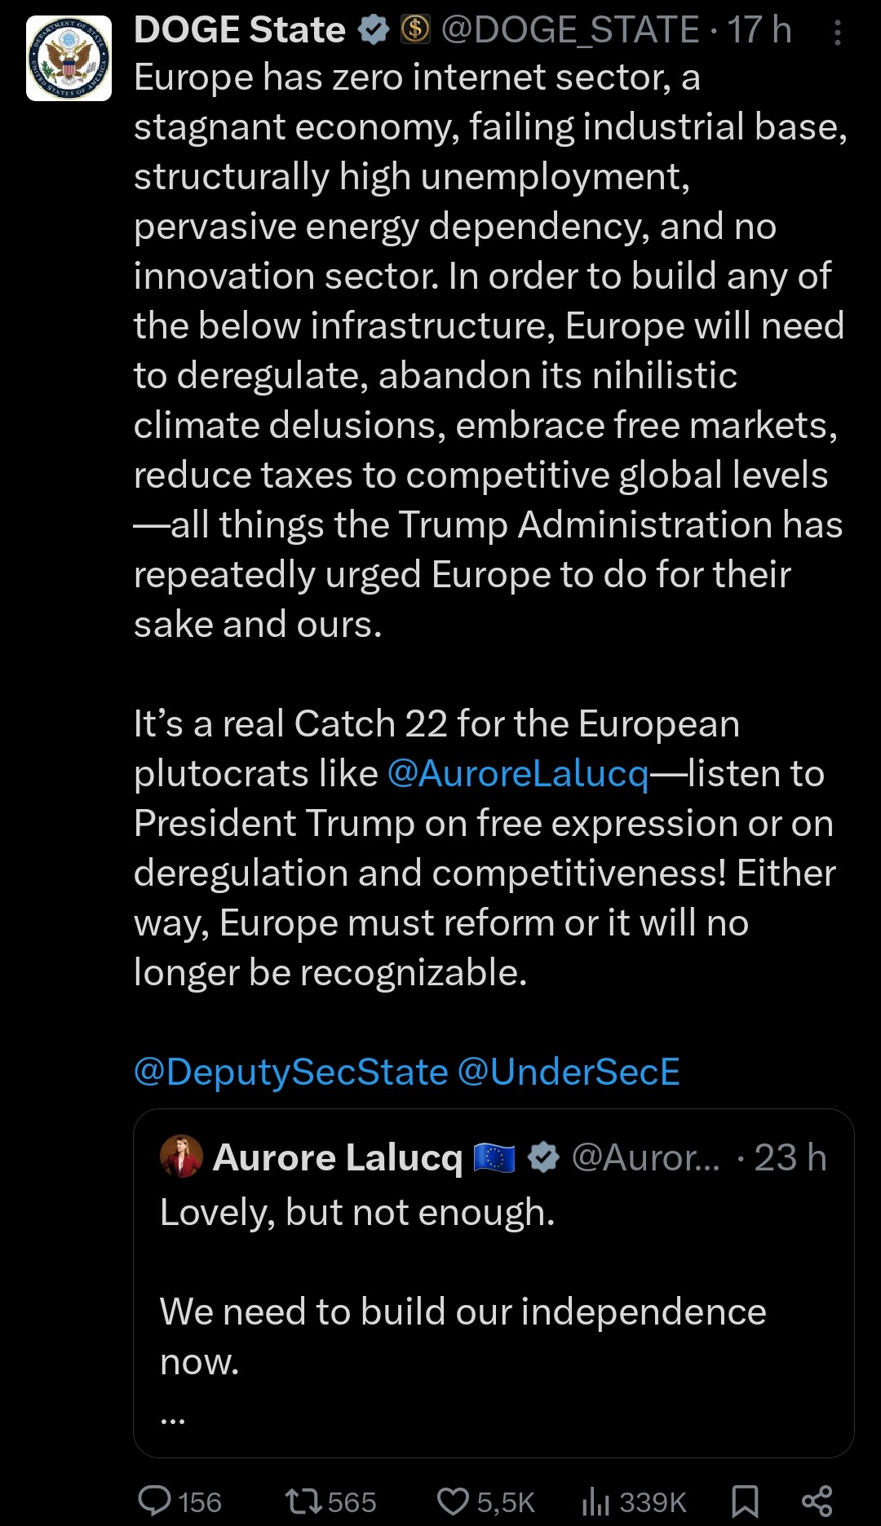This screenshot has width=881, height=1526.
Task: Open the @UnderSecE mention link
Action: click(x=569, y=1072)
